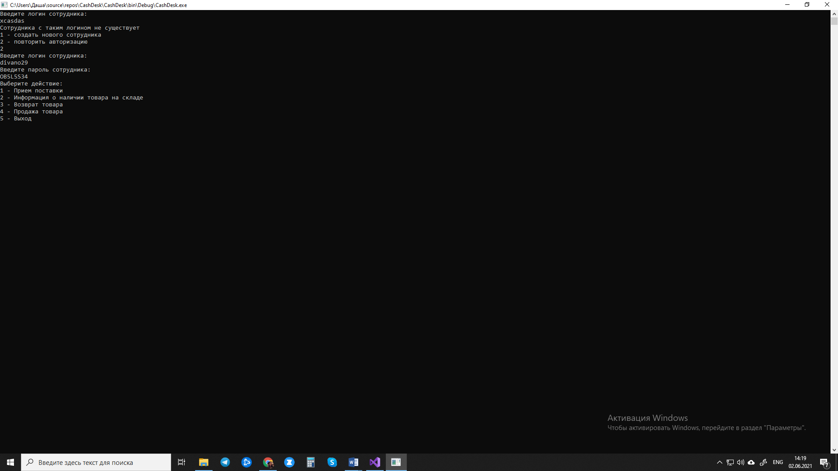838x471 pixels.
Task: Open the network status tray icon
Action: click(730, 462)
